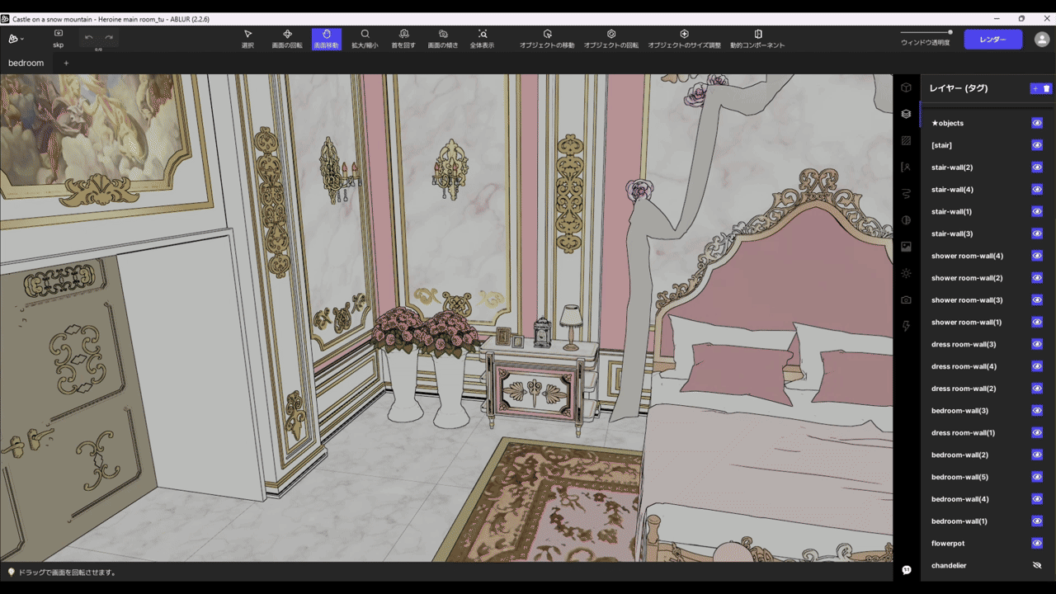Open the line style squiggle sidebar panel

pyautogui.click(x=906, y=193)
